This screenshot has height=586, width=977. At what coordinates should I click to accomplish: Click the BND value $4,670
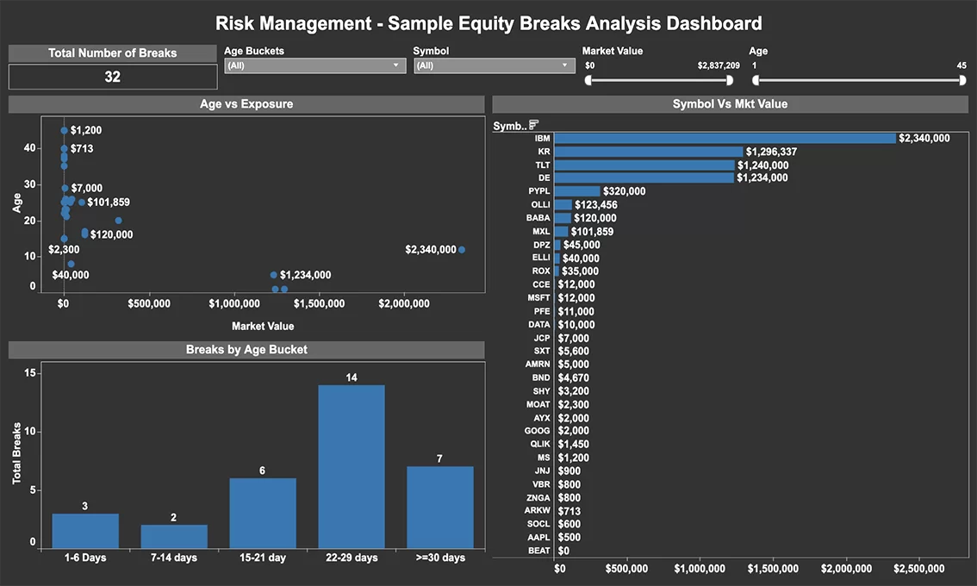pos(573,377)
